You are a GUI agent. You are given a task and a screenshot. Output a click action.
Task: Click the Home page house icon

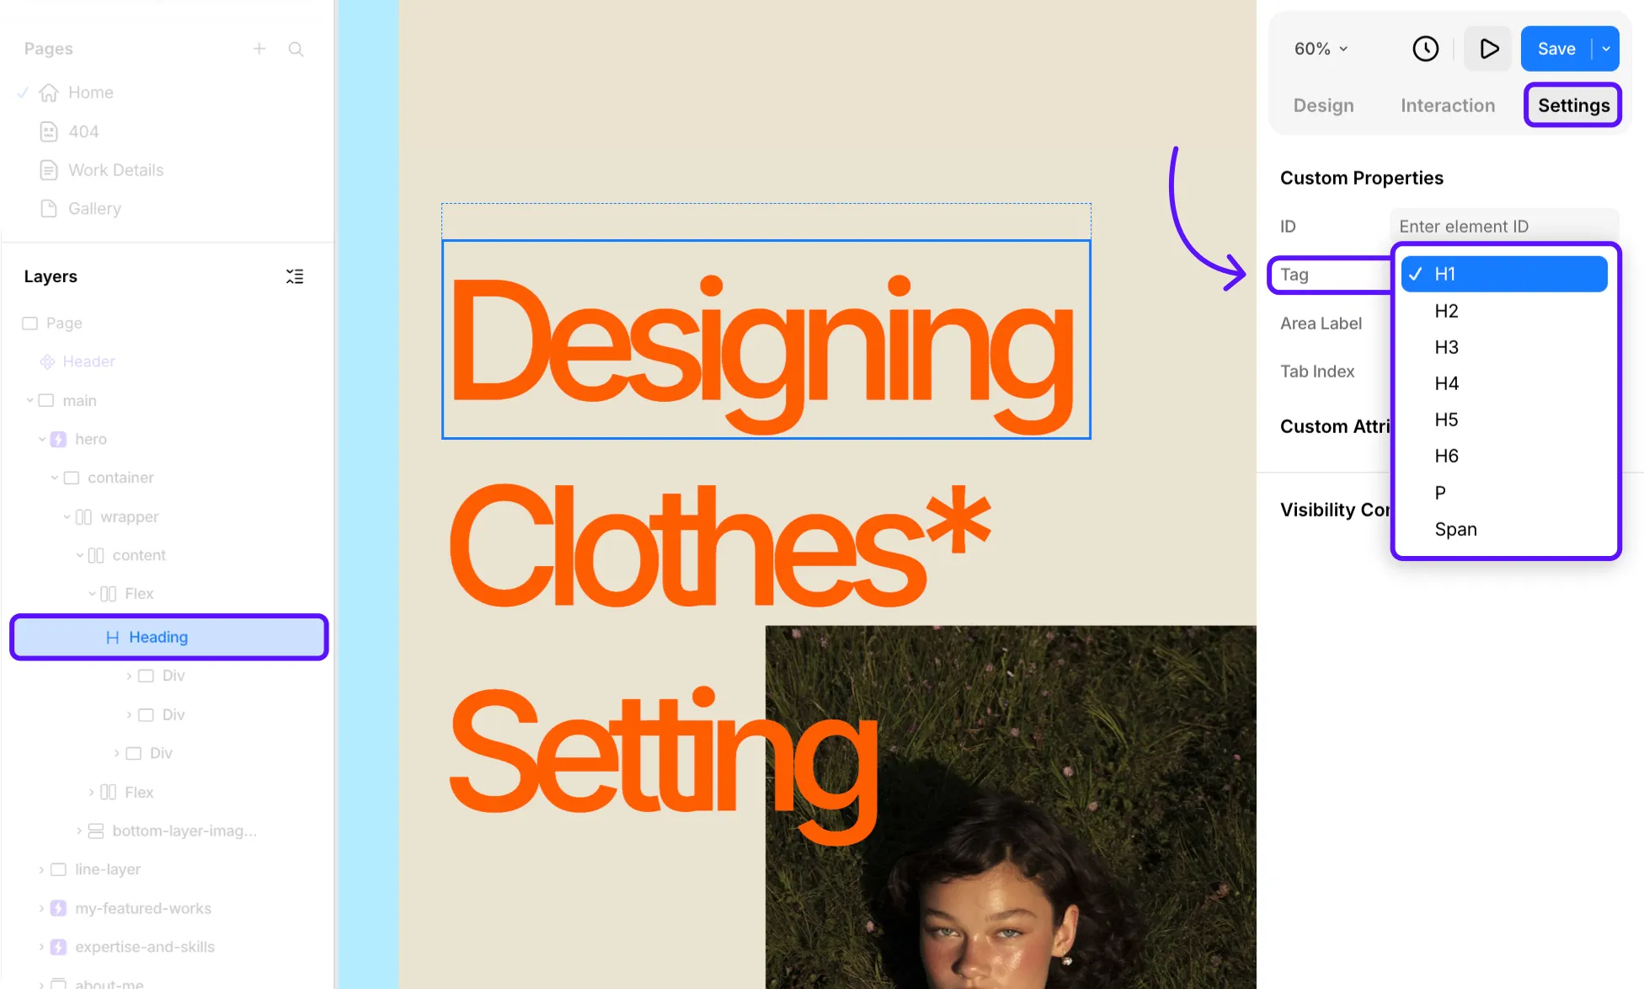tap(49, 93)
